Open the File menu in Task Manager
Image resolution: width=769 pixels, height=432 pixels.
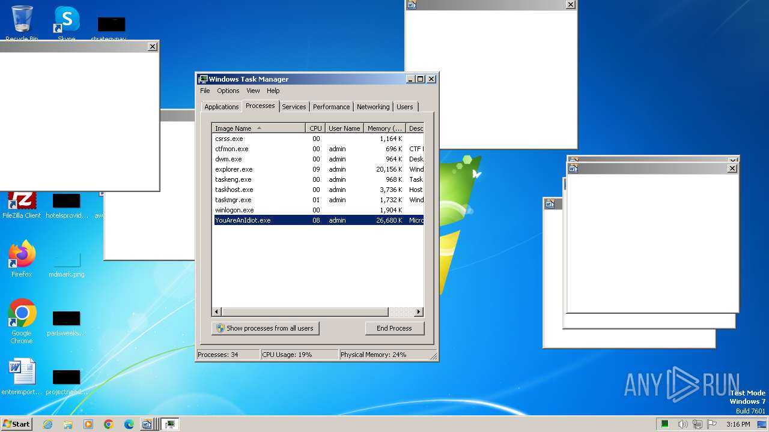205,91
